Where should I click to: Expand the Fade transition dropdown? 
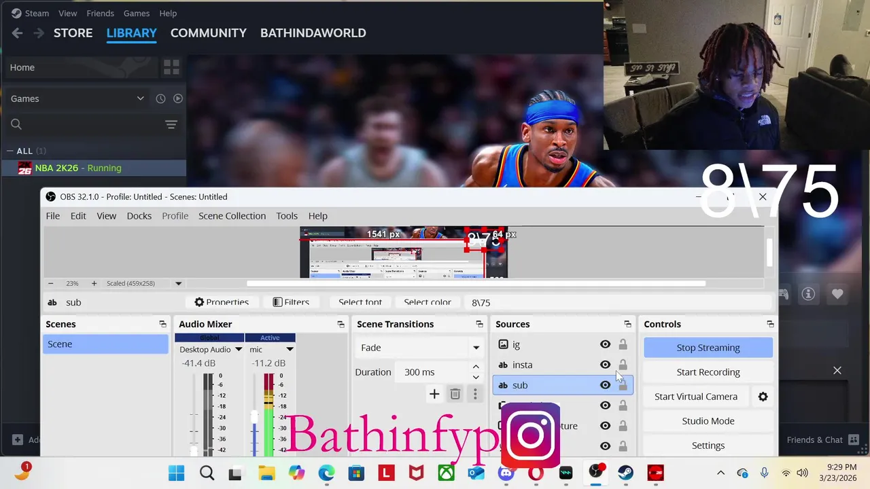[476, 348]
